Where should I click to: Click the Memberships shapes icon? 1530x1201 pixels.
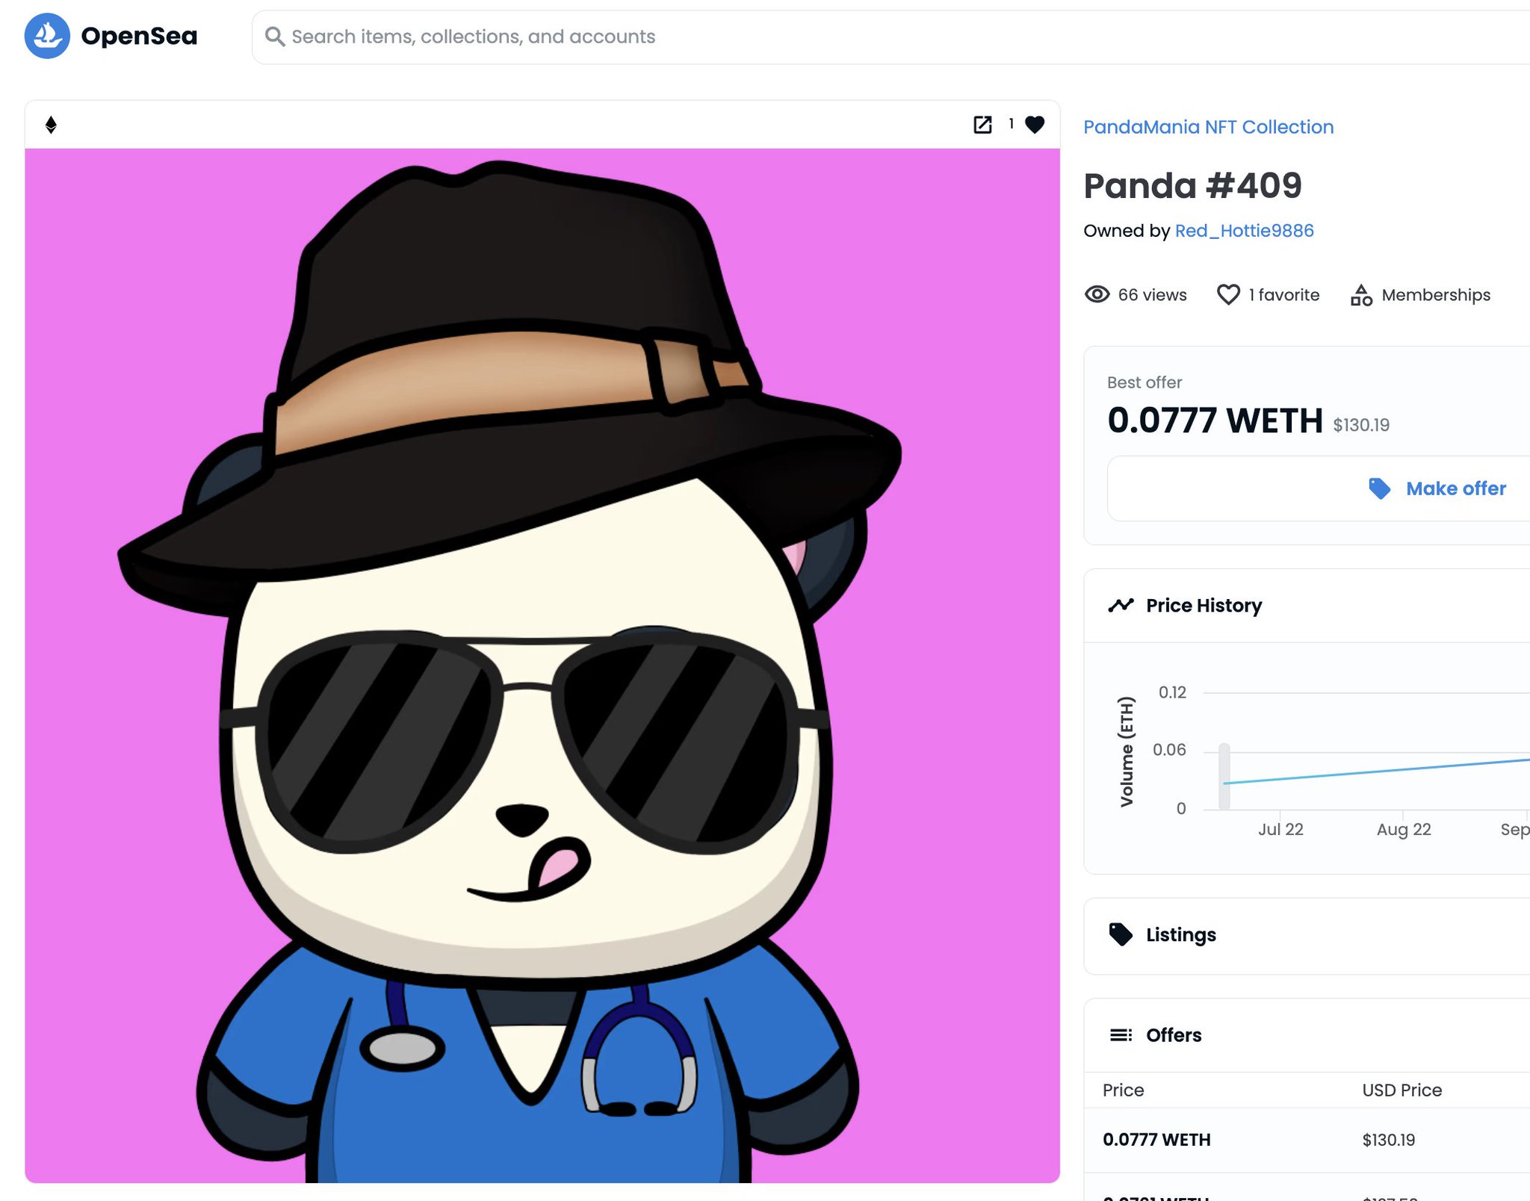click(1361, 295)
